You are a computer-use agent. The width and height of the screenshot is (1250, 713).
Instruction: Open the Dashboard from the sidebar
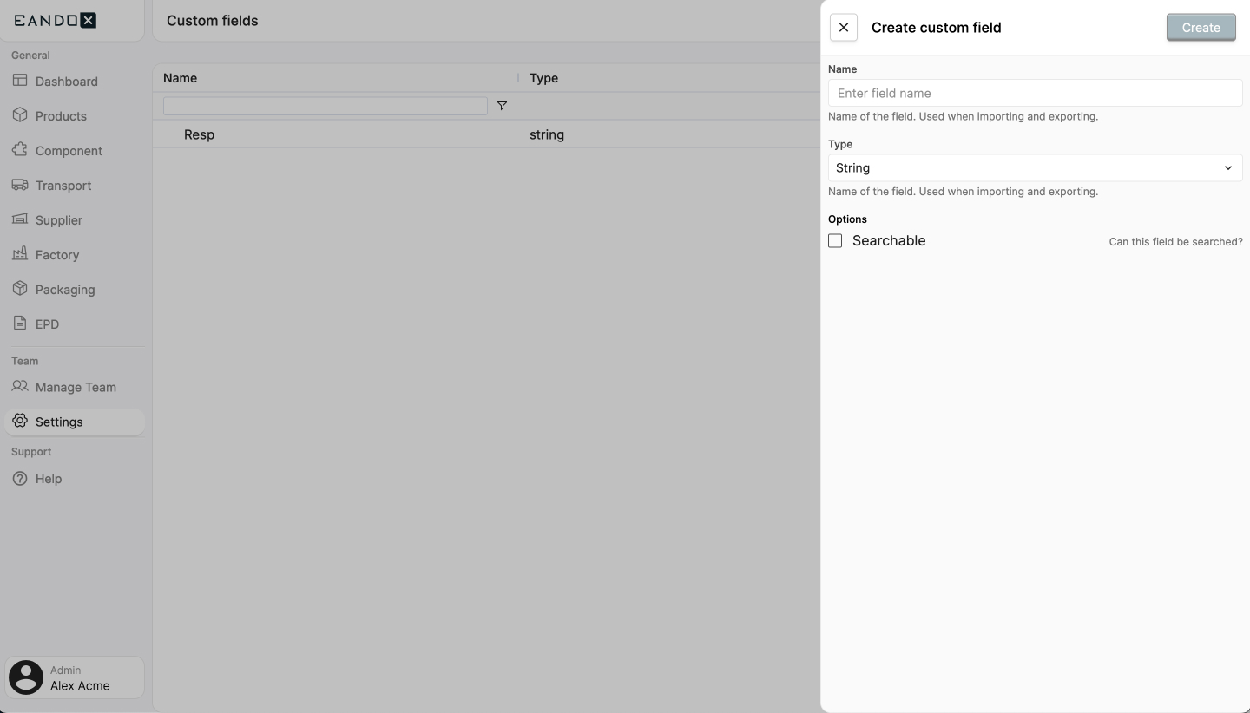[65, 81]
